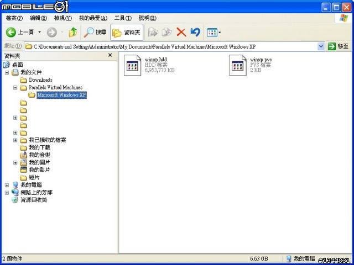Click the 資源回收筒 recycle bin icon
This screenshot has height=265, width=354.
tap(15, 200)
